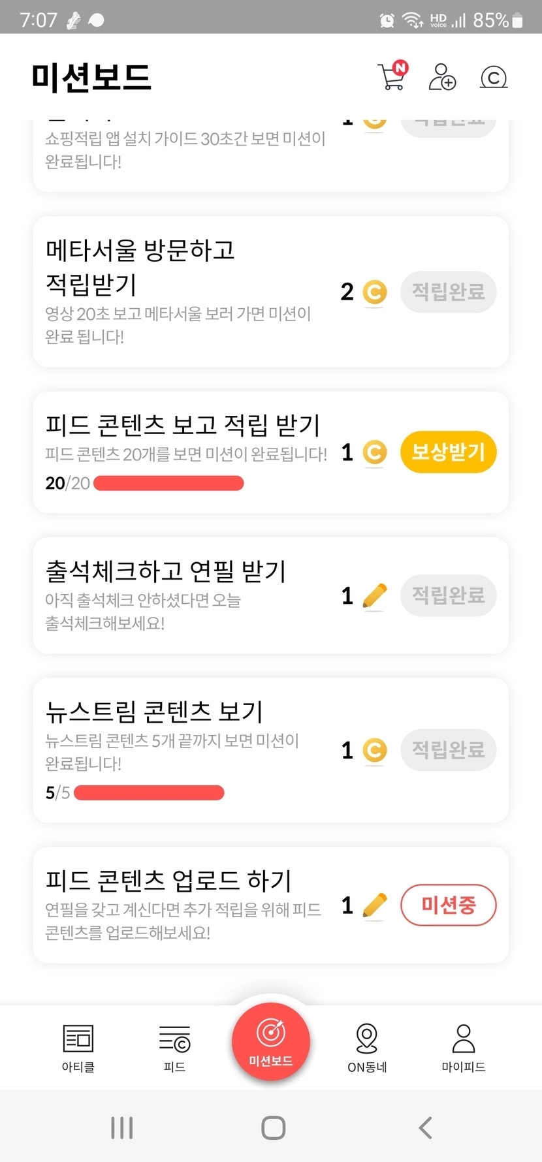Claim reward with 보상받기 button
This screenshot has width=542, height=1162.
pos(448,452)
